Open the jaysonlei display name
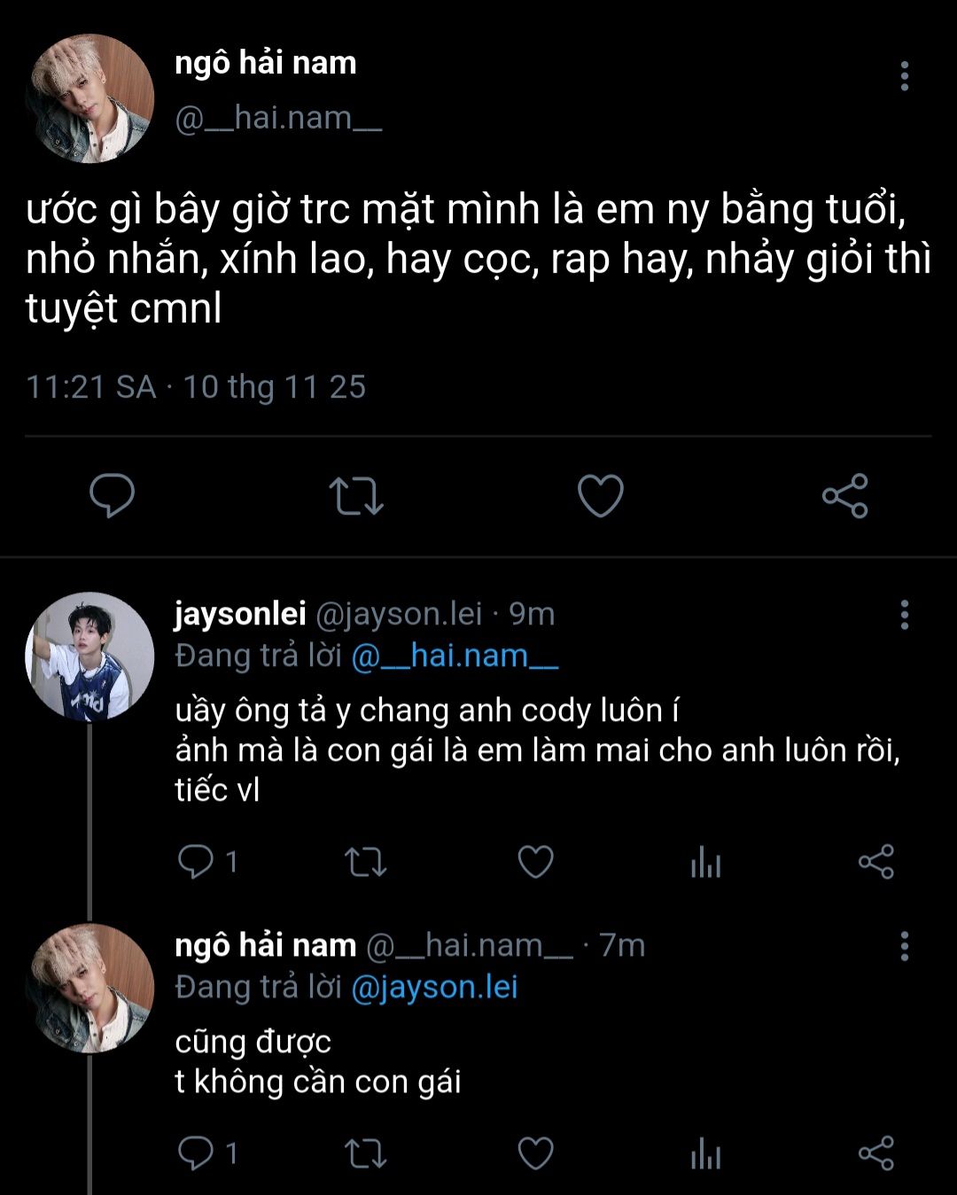Image resolution: width=957 pixels, height=1195 pixels. (x=240, y=613)
